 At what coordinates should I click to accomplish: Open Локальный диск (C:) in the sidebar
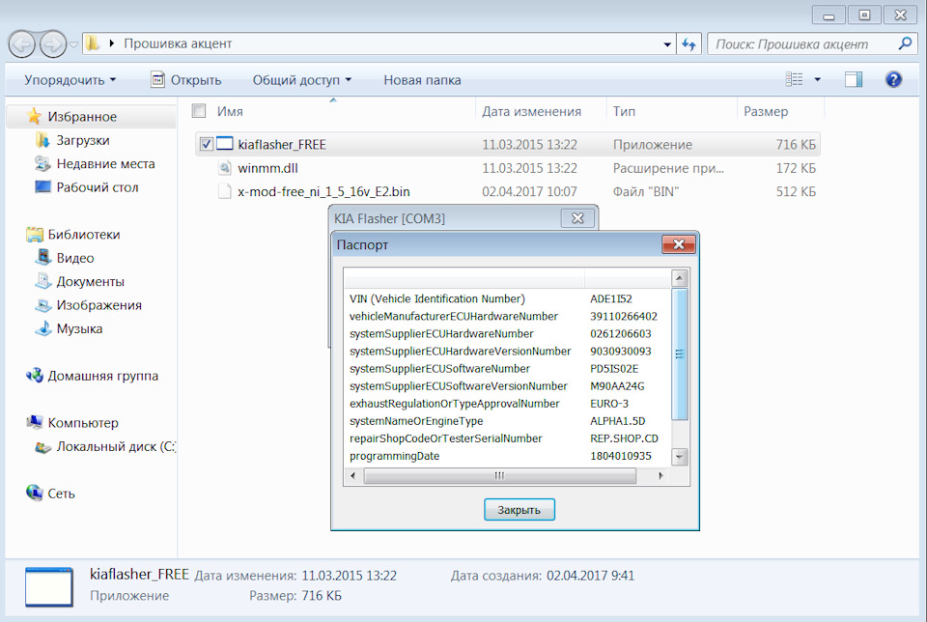tap(116, 446)
